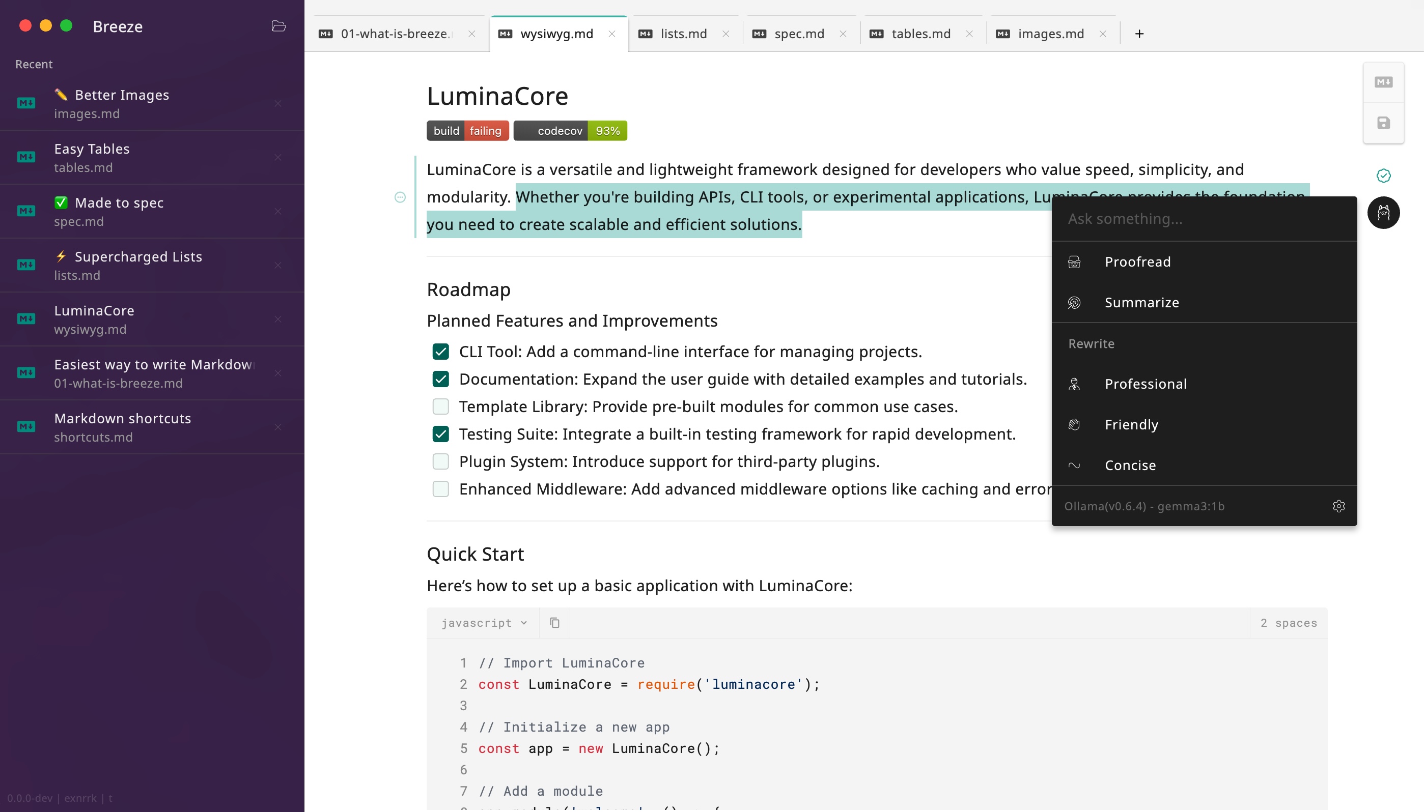Copy the code block using the copy icon
The height and width of the screenshot is (812, 1424).
pos(553,622)
